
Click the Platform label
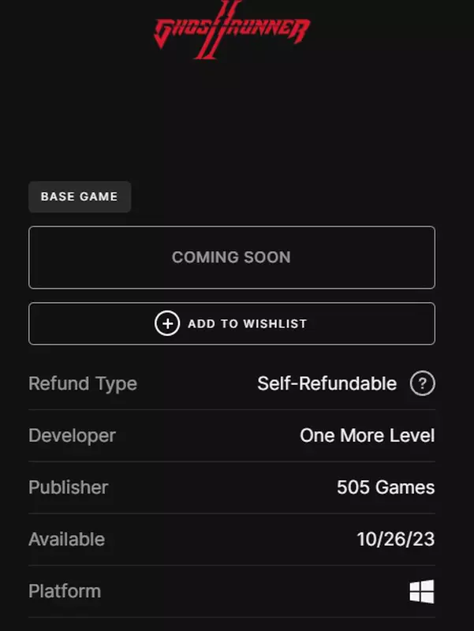click(65, 592)
